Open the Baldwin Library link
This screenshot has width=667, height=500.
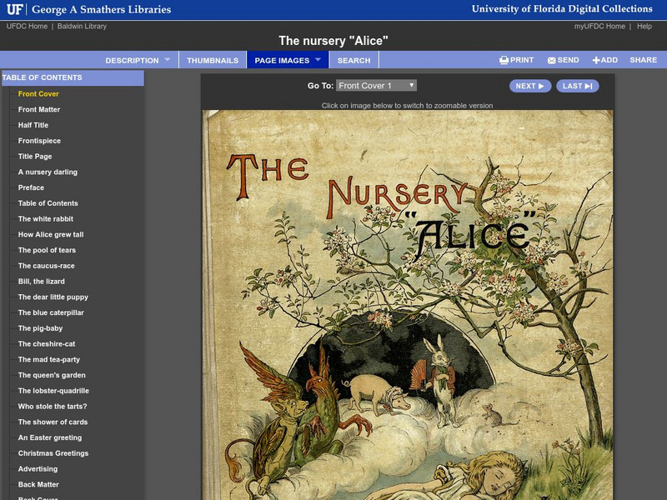tap(83, 25)
